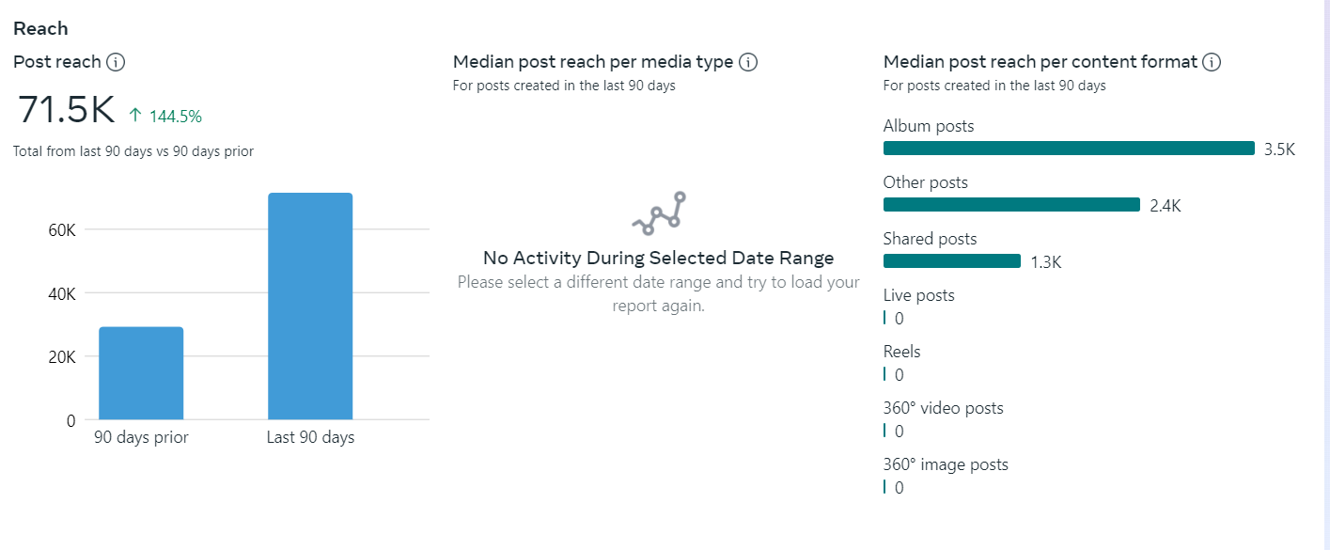Click the Other posts teal bar
This screenshot has height=550, width=1330.
pyautogui.click(x=1011, y=205)
